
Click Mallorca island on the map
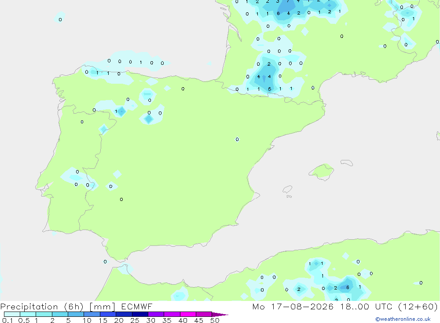(x=321, y=171)
